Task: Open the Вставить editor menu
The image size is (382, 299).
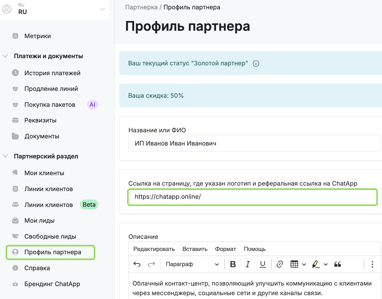Action: [x=195, y=249]
